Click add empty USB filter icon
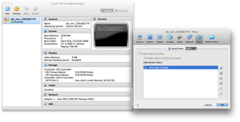 coord(221,68)
